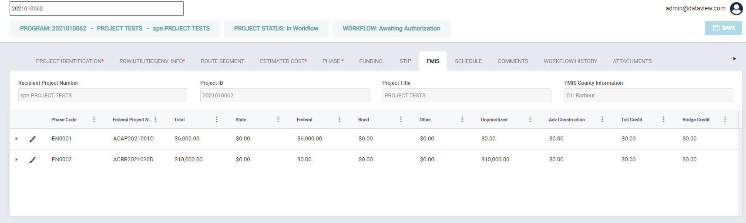The image size is (746, 223).
Task: Open Total column options menu
Action: point(217,120)
